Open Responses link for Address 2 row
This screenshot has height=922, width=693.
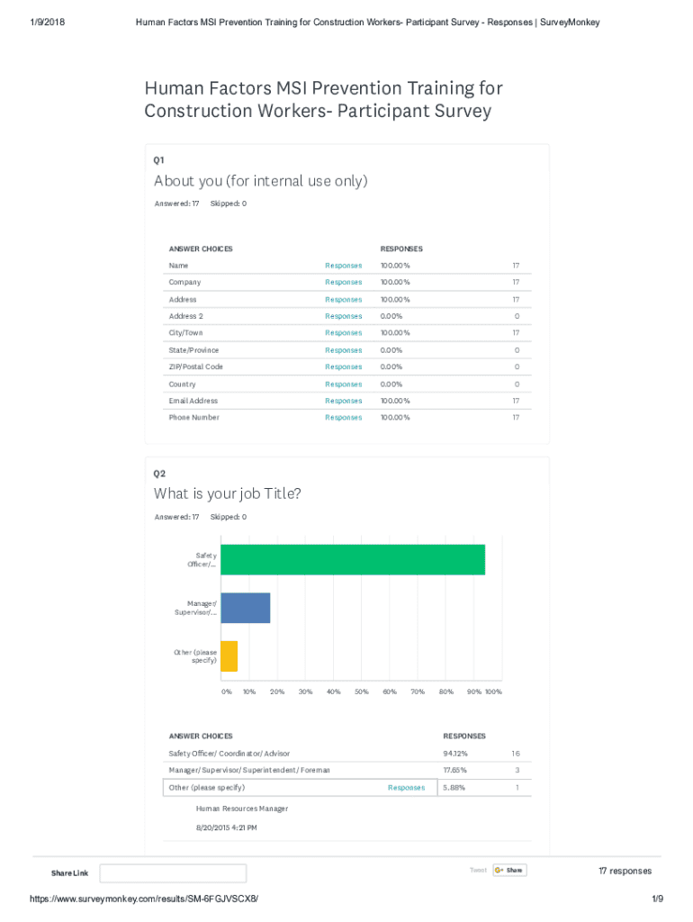click(x=343, y=316)
